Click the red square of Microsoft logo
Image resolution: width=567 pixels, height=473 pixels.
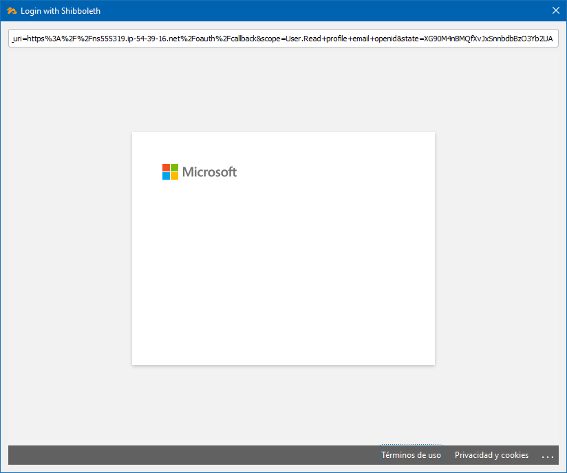(166, 167)
